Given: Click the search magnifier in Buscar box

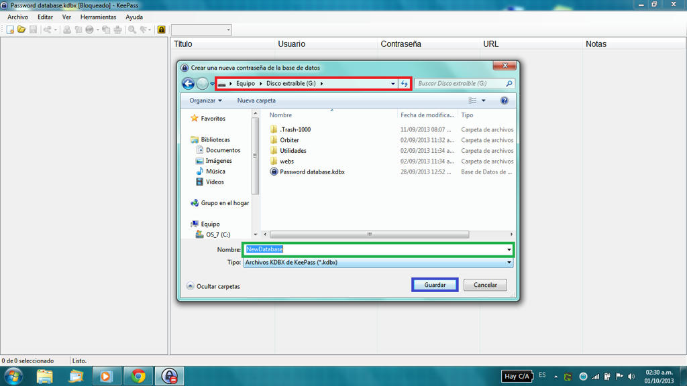Looking at the screenshot, I should (509, 83).
